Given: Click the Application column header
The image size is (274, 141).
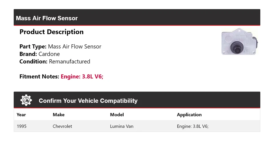Looking at the screenshot, I should pyautogui.click(x=189, y=115).
